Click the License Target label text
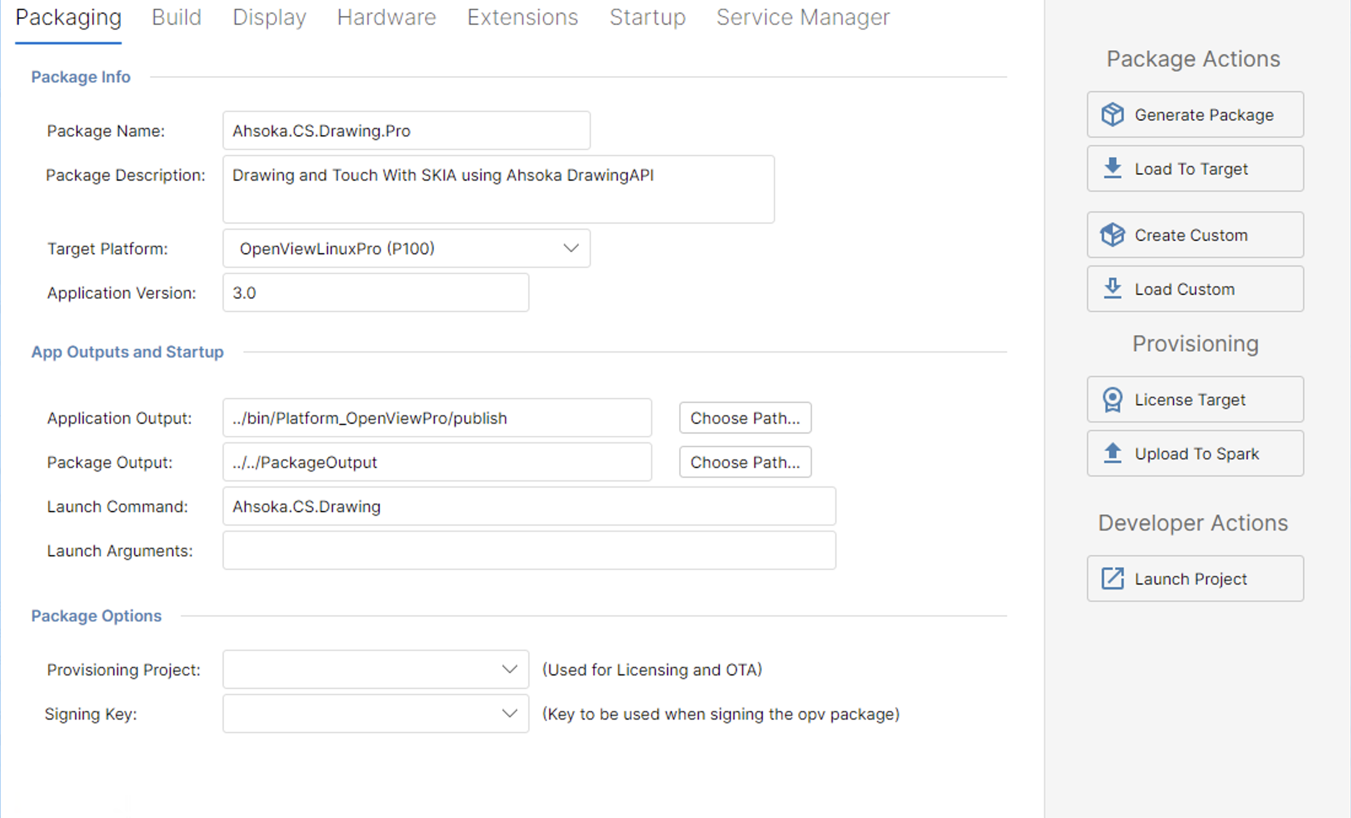Viewport: 1351px width, 818px height. point(1189,400)
